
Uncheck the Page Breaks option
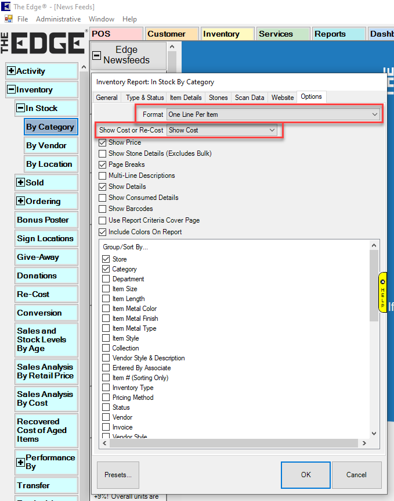point(103,164)
